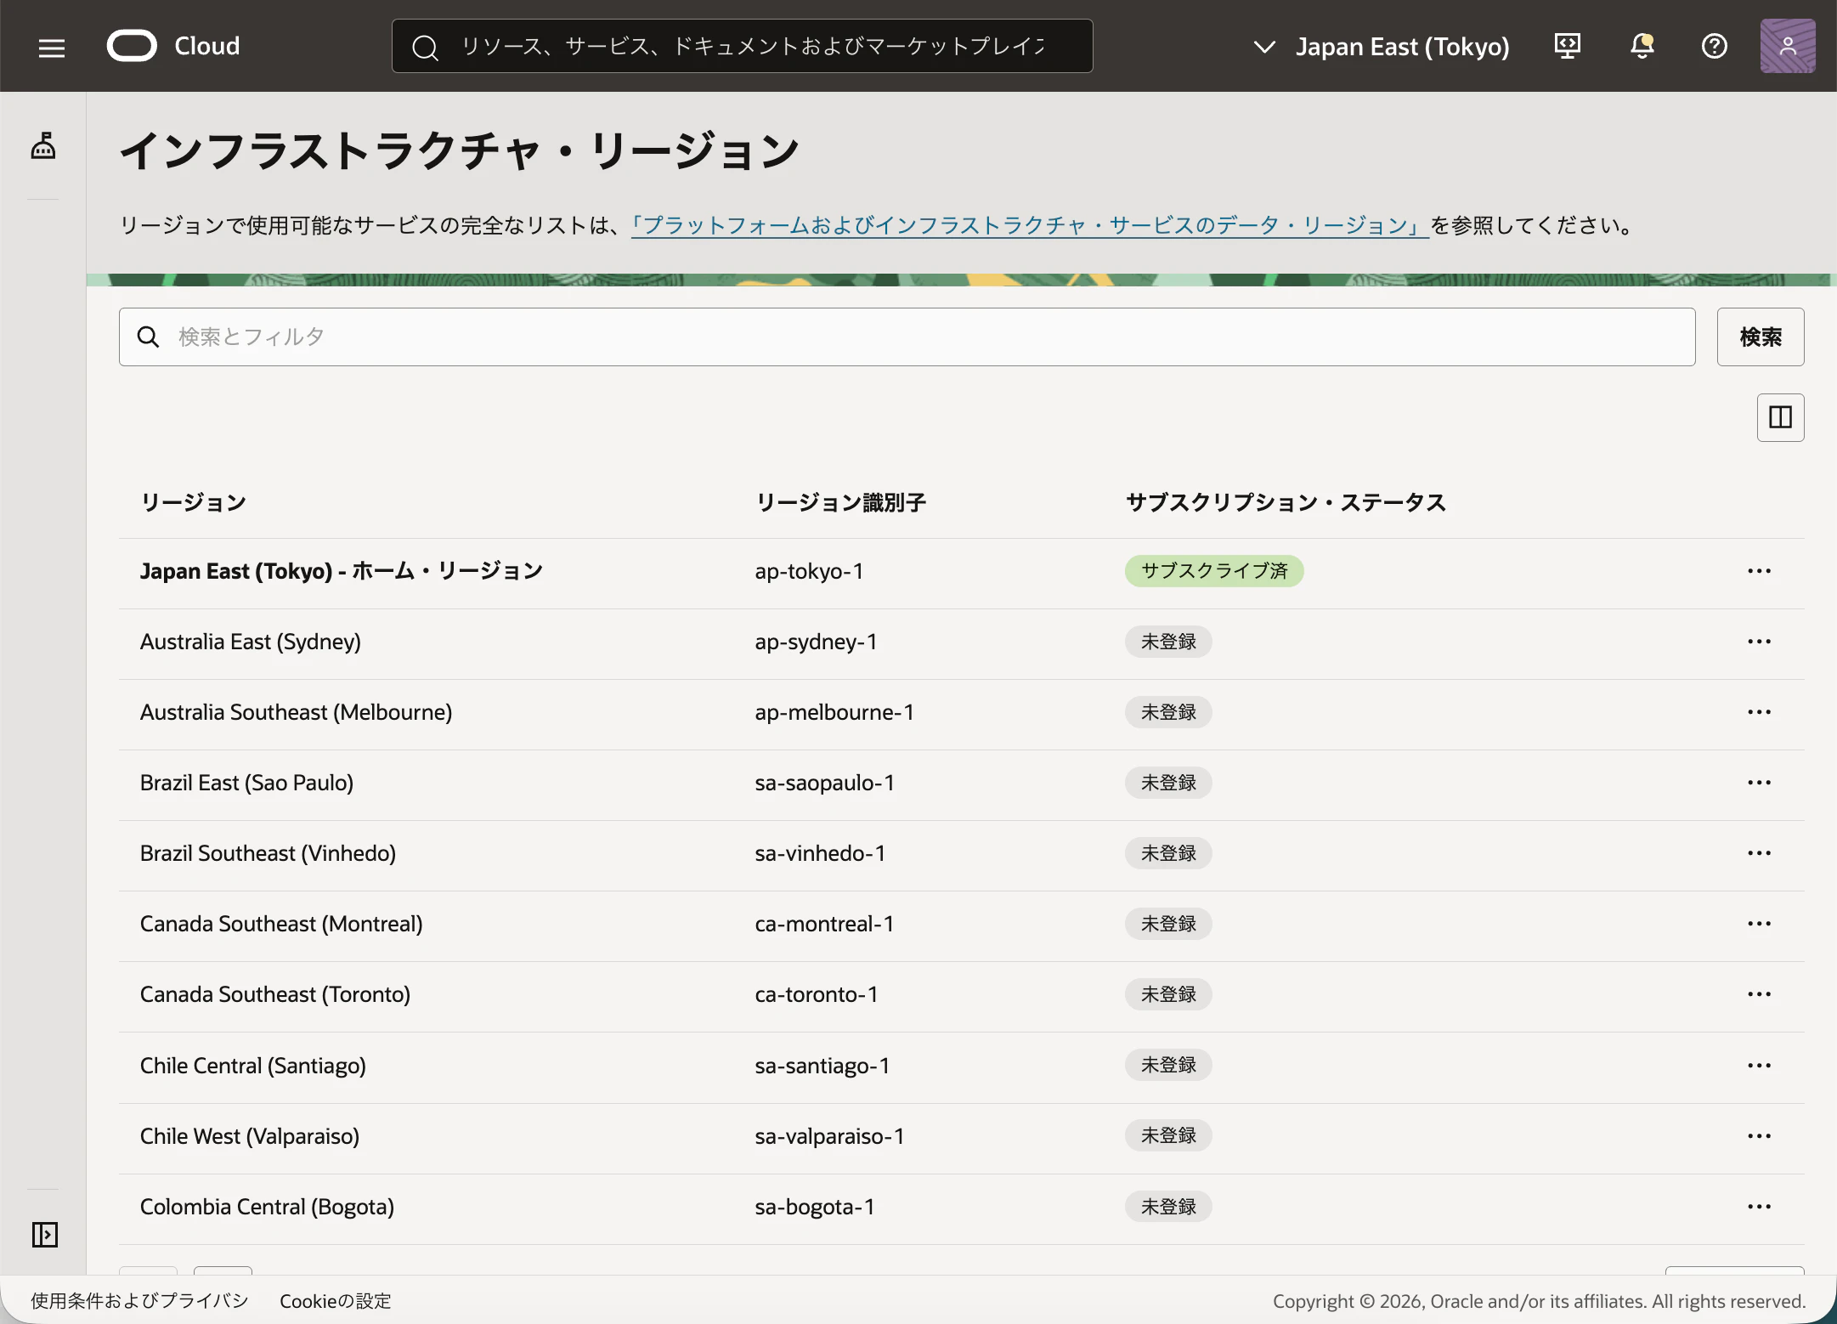Image resolution: width=1837 pixels, height=1324 pixels.
Task: Select the Brazil Southeast (Vinhedo) region name
Action: [268, 853]
